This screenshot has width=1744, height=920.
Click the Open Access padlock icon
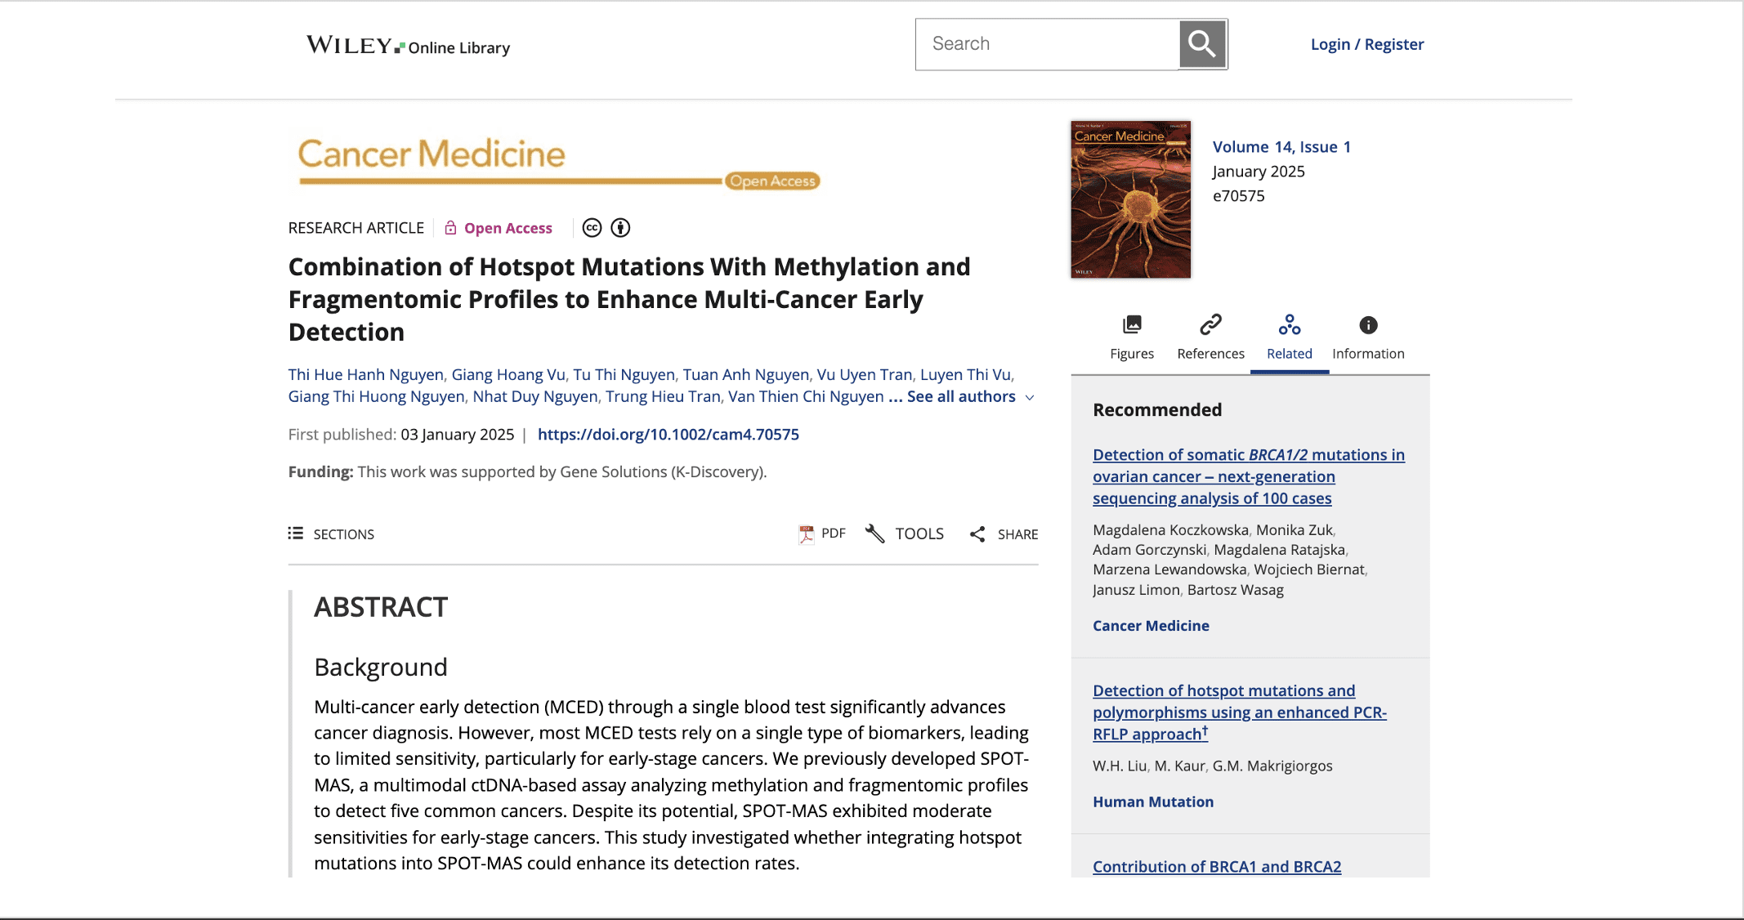450,227
